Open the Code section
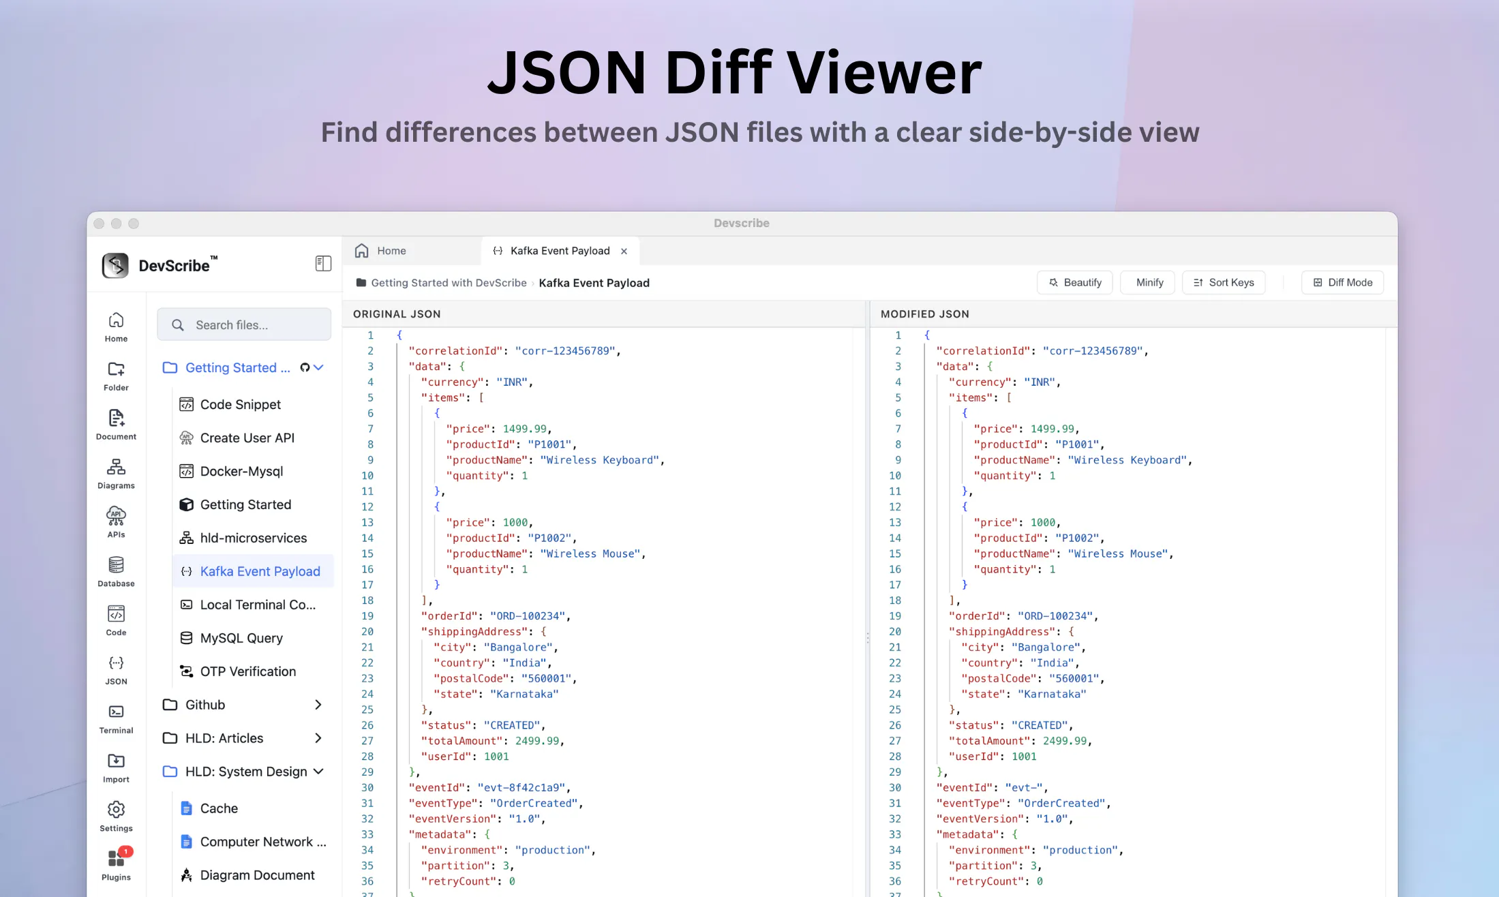Viewport: 1499px width, 897px height. (x=116, y=621)
